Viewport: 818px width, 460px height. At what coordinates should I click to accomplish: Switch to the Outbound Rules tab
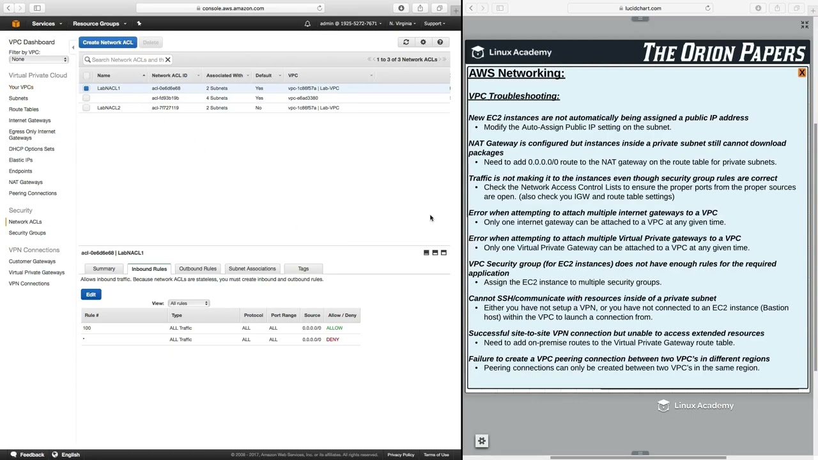tap(197, 269)
